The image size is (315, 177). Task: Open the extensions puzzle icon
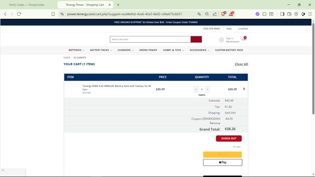(264, 14)
